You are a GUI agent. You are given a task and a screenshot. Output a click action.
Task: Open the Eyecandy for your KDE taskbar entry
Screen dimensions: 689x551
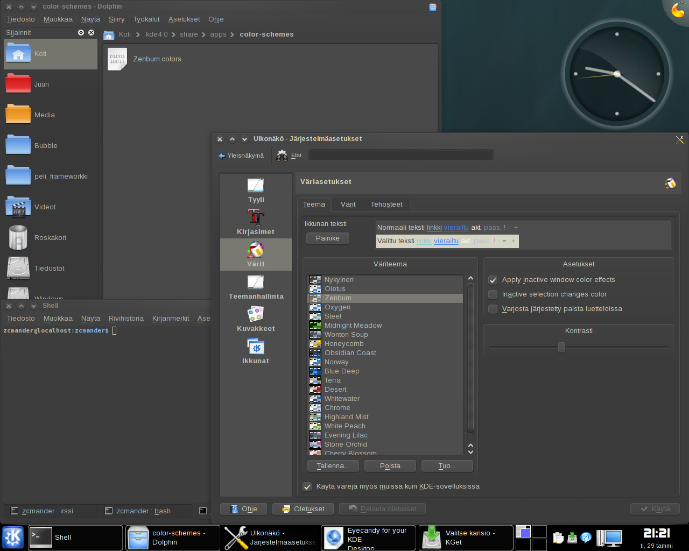369,538
